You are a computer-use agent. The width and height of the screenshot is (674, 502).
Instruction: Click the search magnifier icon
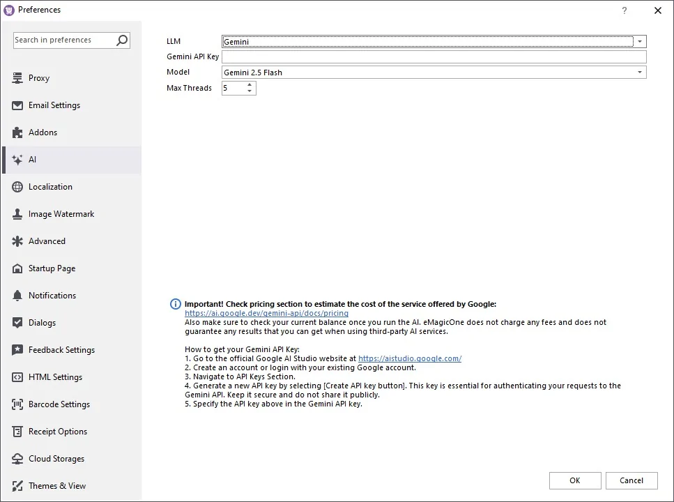point(122,40)
